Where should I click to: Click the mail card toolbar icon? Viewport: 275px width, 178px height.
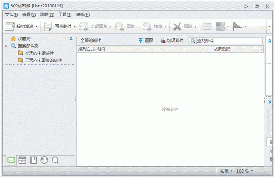click(207, 27)
